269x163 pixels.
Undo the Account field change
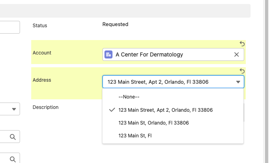point(242,44)
